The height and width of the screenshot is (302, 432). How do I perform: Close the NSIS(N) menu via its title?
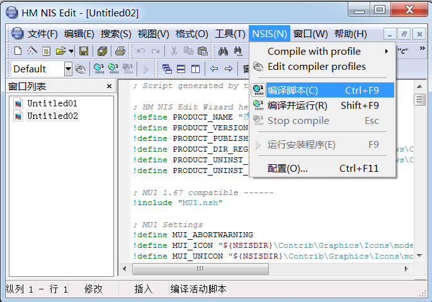point(270,34)
